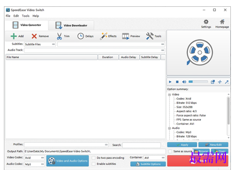Viewport: 234px width, 170px height.
Task: Select 'Codec: Mp3' tree row
Action: 184,132
